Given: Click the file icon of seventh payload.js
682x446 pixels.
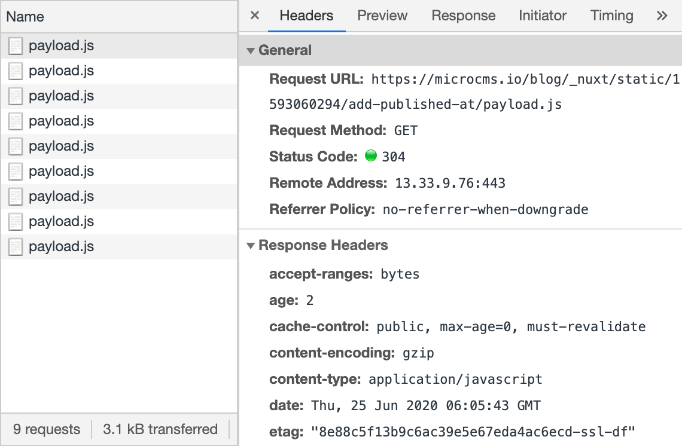Looking at the screenshot, I should pos(16,197).
